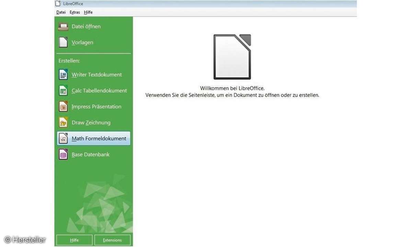Screen dimensions: 412x247
Task: Click the large LibreOffice logo
Action: tap(232, 57)
